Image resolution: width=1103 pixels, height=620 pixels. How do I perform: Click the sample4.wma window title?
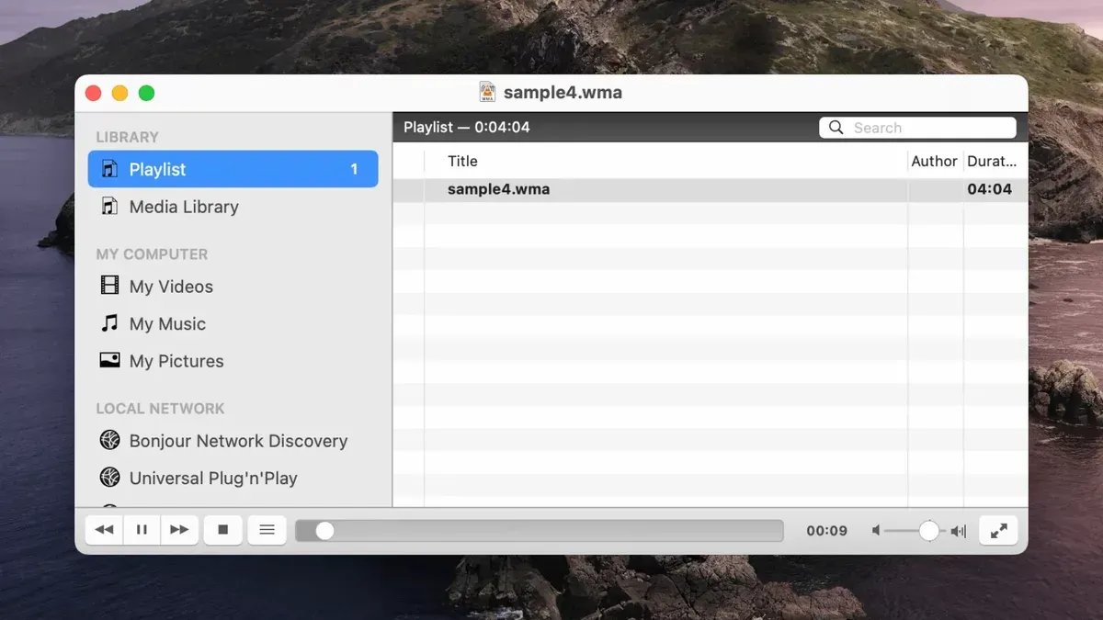point(563,93)
